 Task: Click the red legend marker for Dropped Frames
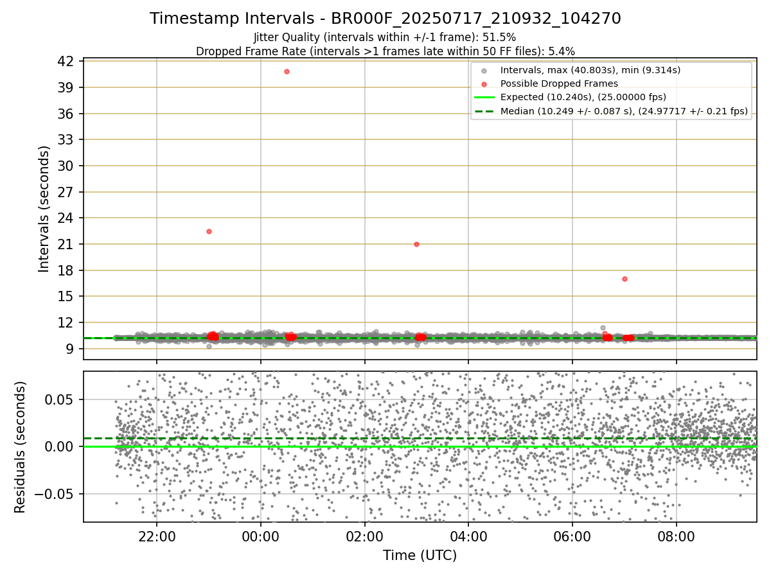pos(484,84)
